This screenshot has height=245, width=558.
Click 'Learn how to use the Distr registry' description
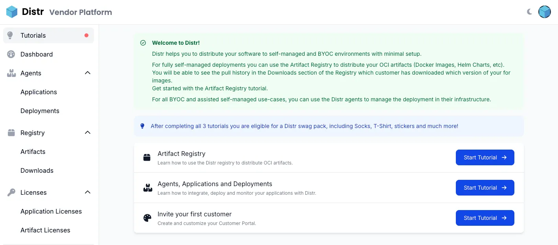pos(225,163)
